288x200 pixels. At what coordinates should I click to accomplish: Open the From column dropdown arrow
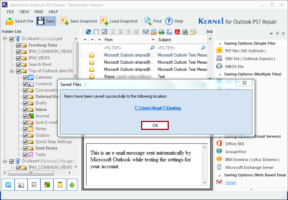(153, 40)
